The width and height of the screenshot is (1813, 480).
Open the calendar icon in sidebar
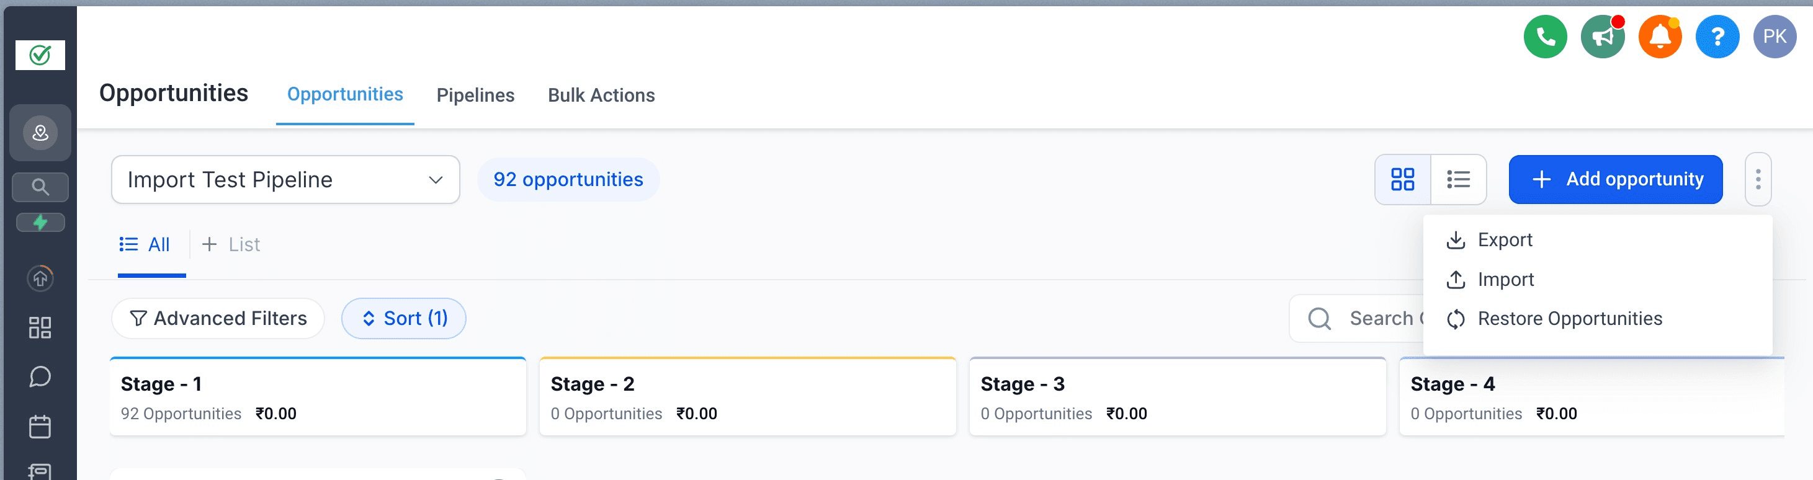40,427
